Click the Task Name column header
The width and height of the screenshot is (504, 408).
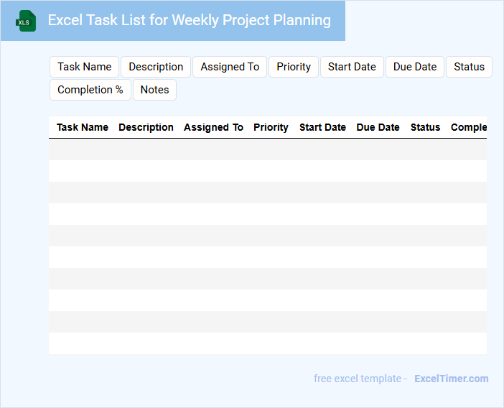[x=83, y=127]
